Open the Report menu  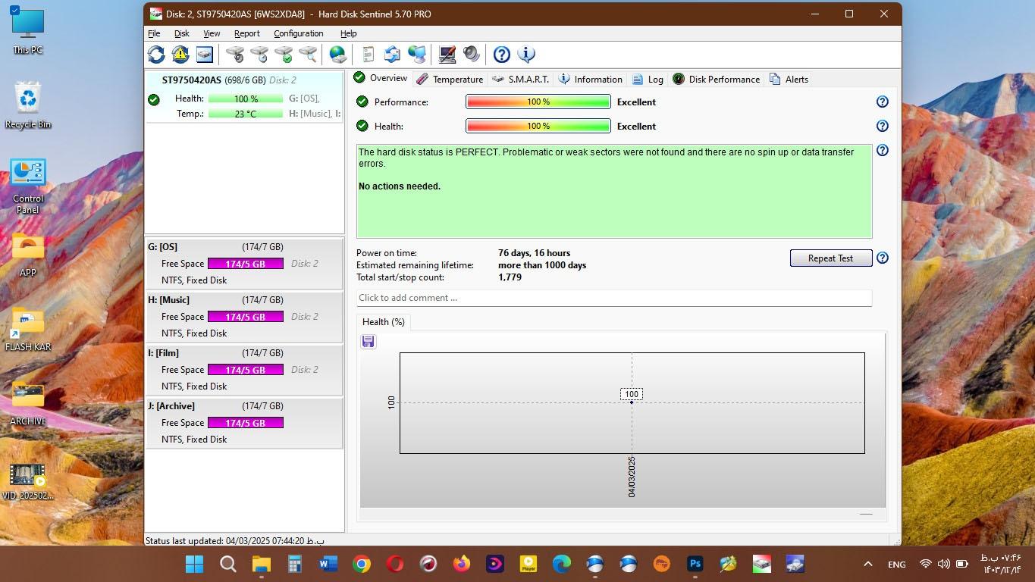click(246, 33)
